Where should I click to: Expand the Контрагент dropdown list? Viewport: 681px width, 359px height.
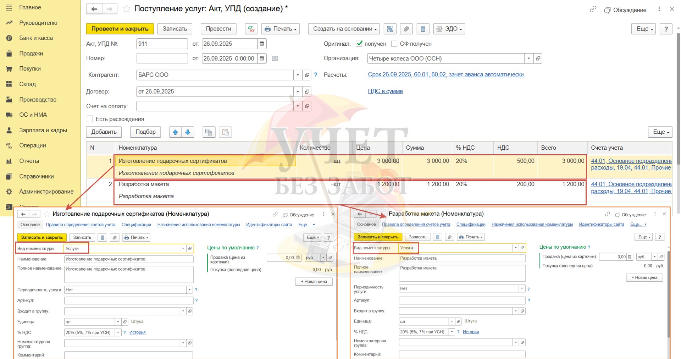point(298,75)
